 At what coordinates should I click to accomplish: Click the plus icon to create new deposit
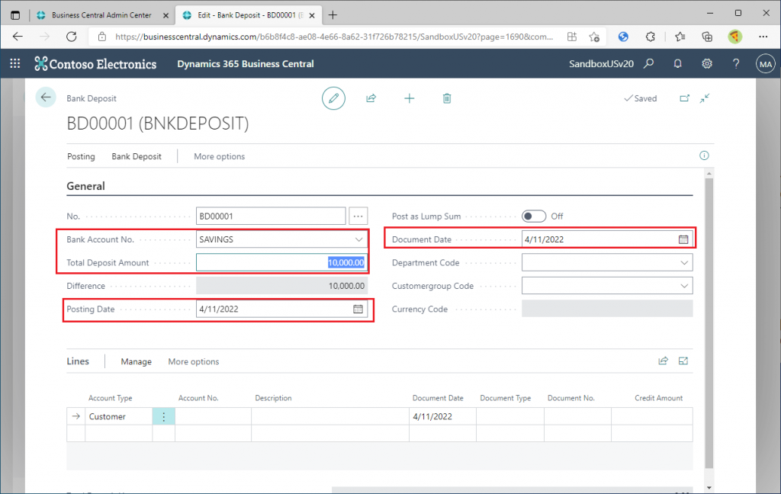pos(410,98)
